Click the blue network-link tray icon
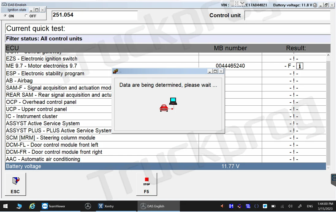336x212 pixels. (x=248, y=206)
